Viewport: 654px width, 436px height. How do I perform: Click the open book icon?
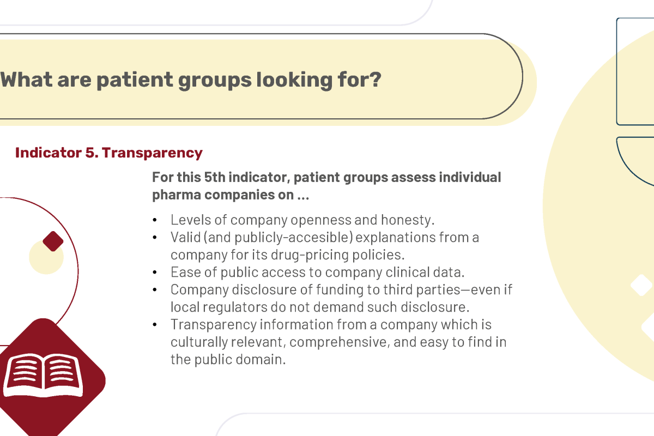pyautogui.click(x=43, y=374)
